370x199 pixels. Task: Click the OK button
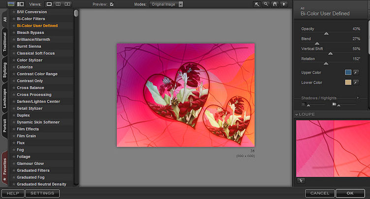[349, 193]
